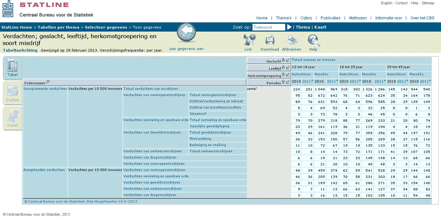Screen dimensions: 441x218
Task: Click the Afdrukken printer icon
Action: (291, 40)
